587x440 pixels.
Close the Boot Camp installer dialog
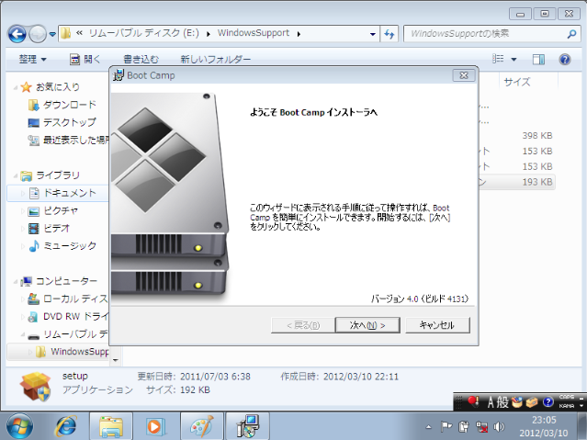coord(464,75)
